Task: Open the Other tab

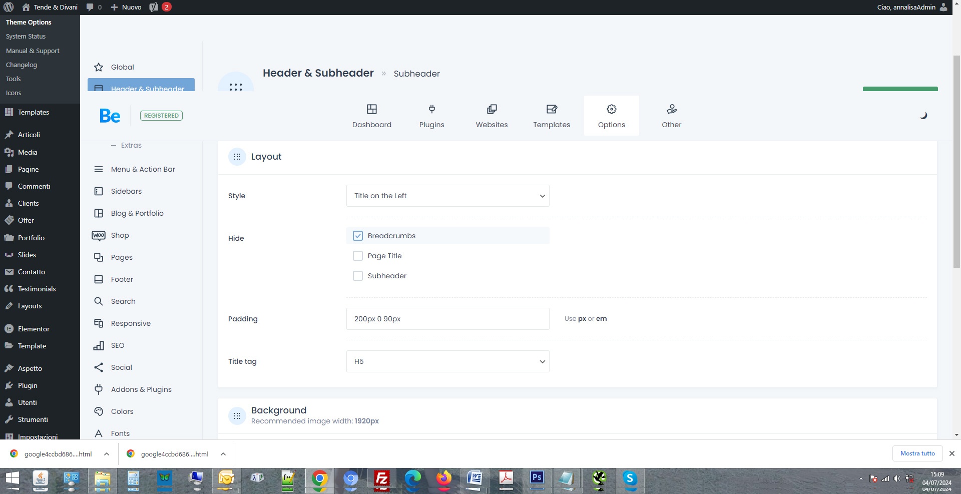Action: [671, 116]
